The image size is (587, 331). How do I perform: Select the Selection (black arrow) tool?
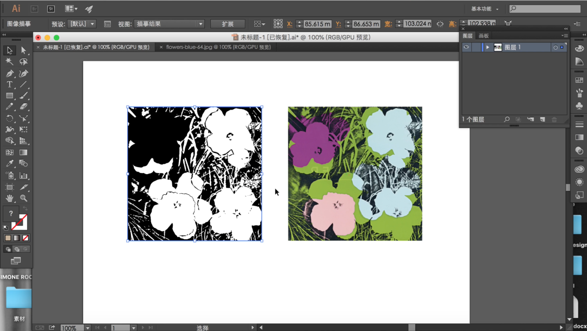tap(9, 50)
